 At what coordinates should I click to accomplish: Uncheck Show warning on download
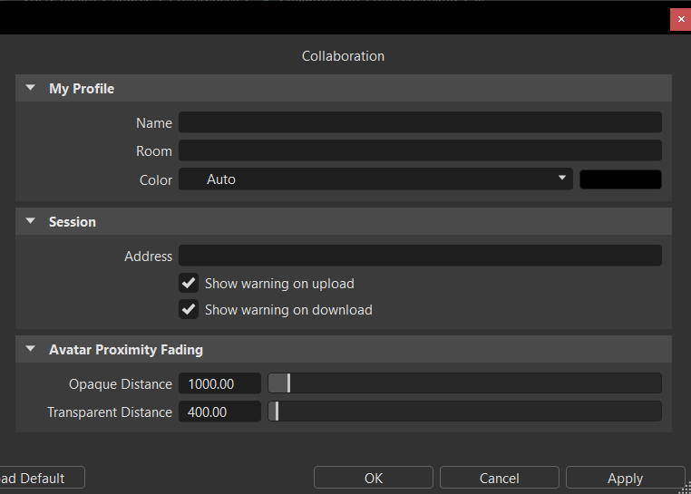point(189,309)
